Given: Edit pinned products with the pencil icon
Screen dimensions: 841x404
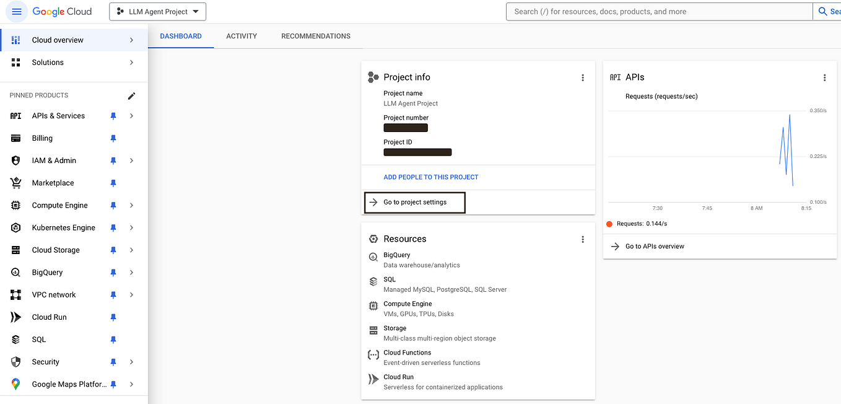Looking at the screenshot, I should 131,95.
